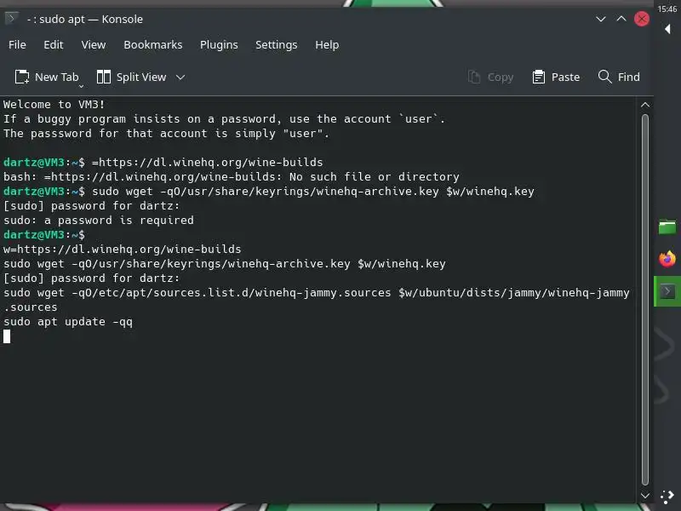Viewport: 681px width, 511px height.
Task: Open the Help menu
Action: tap(327, 45)
